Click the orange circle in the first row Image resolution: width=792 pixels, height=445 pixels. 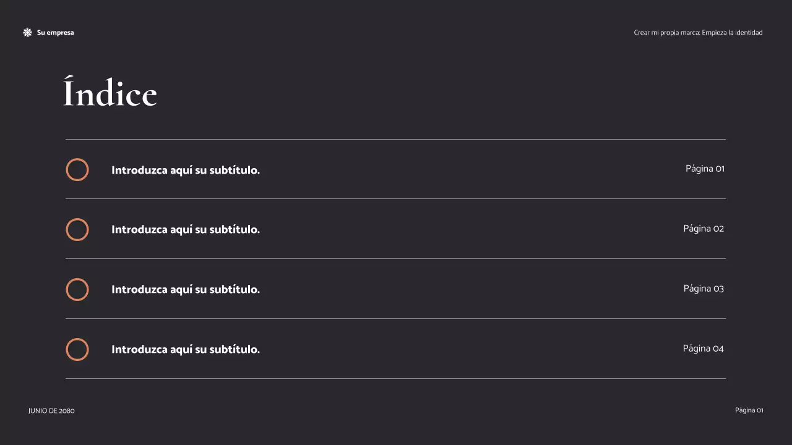coord(77,170)
